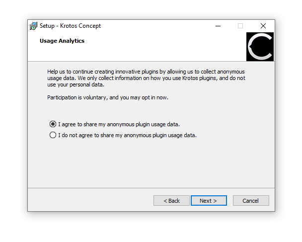Click the 'Setup - Krotos Concept' window title

(70, 26)
